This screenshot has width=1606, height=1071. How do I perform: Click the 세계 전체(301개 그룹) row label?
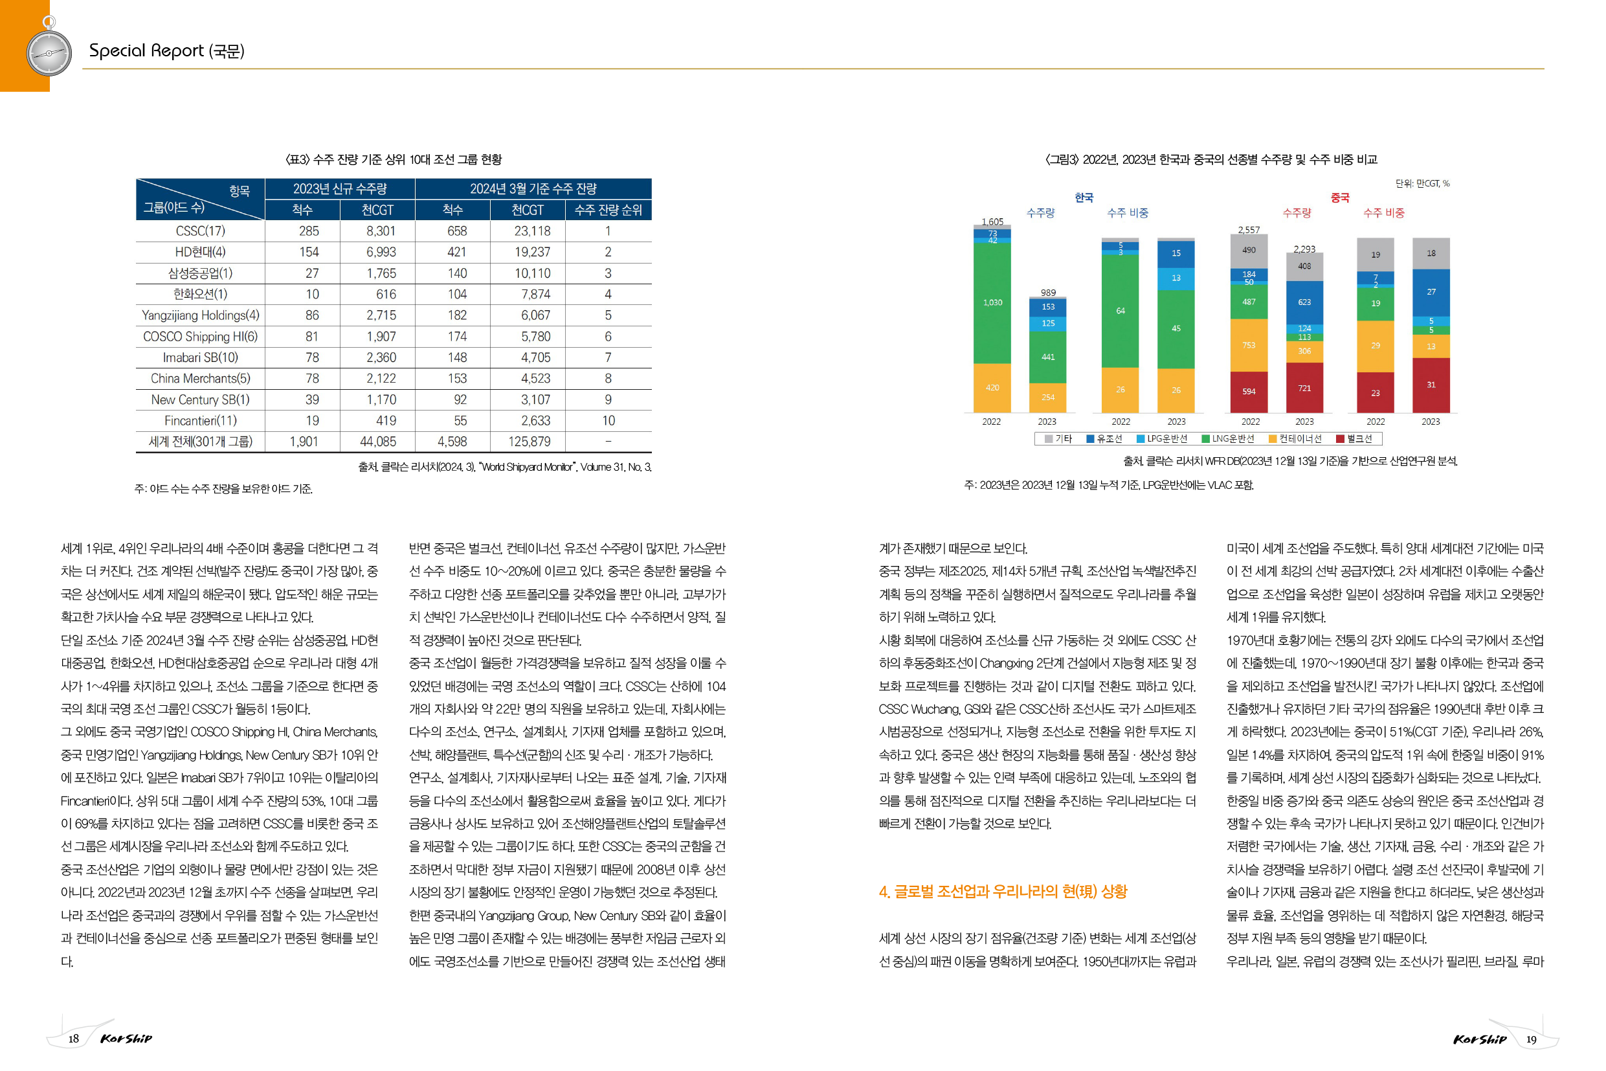point(200,441)
